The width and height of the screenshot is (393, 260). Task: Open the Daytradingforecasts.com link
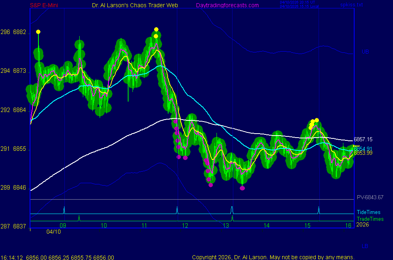click(227, 5)
